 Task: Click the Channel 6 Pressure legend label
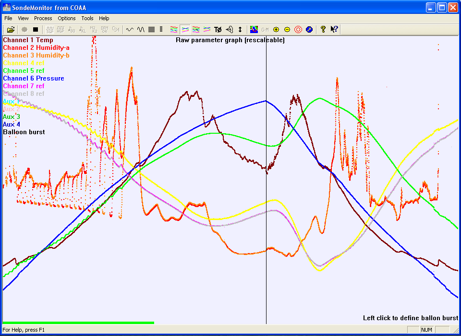tap(34, 78)
